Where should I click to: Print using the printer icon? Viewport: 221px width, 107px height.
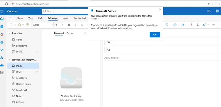214,25
